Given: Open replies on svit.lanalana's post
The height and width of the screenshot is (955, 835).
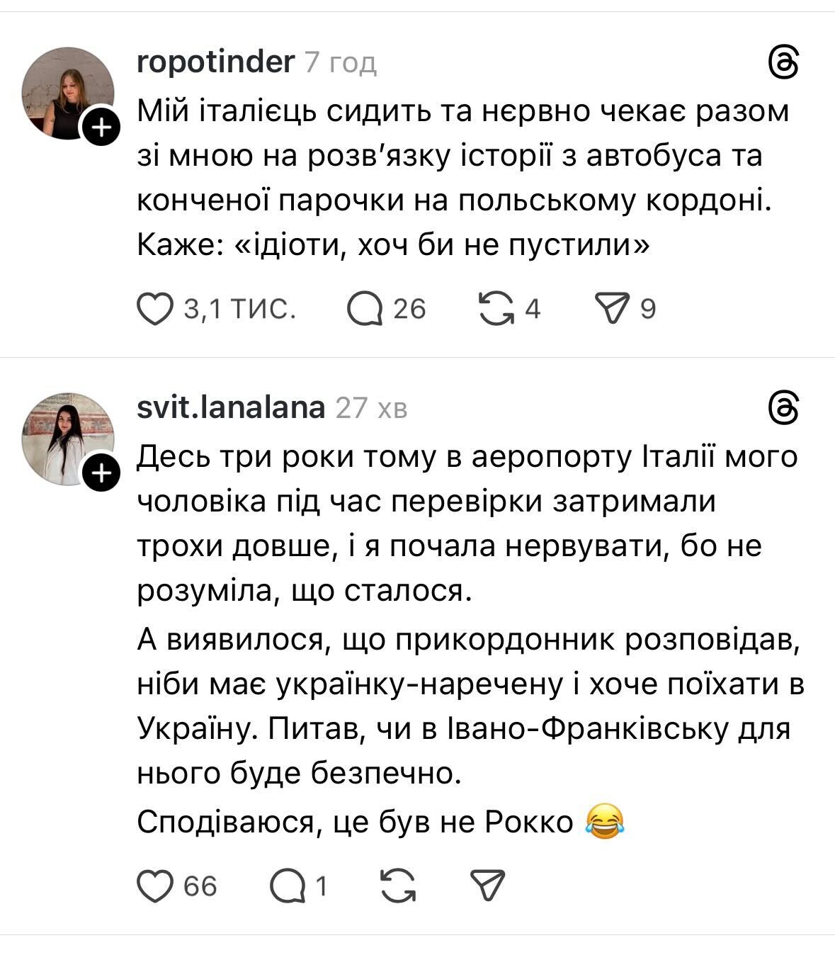Looking at the screenshot, I should (x=288, y=886).
